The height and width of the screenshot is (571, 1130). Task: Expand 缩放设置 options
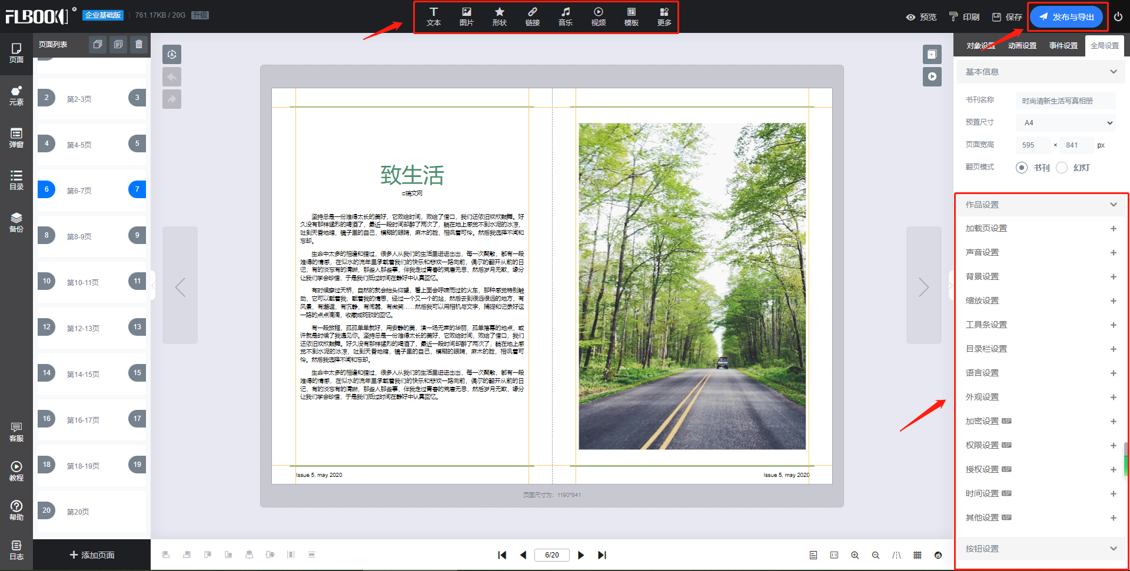[x=1114, y=301]
